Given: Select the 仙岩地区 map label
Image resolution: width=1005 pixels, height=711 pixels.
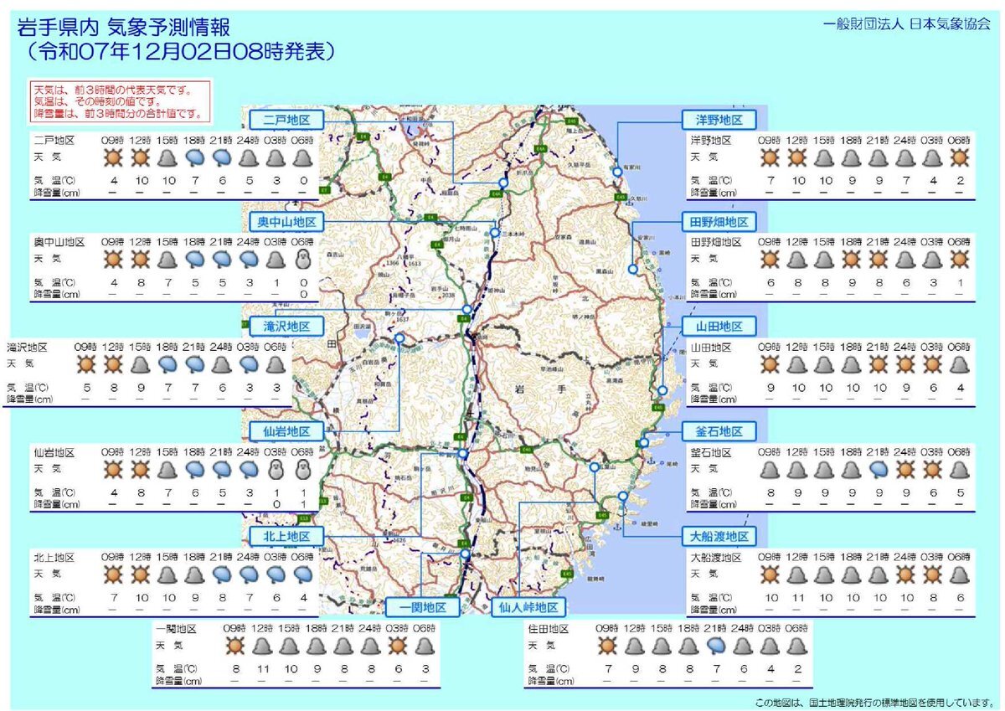Looking at the screenshot, I should pyautogui.click(x=286, y=431).
